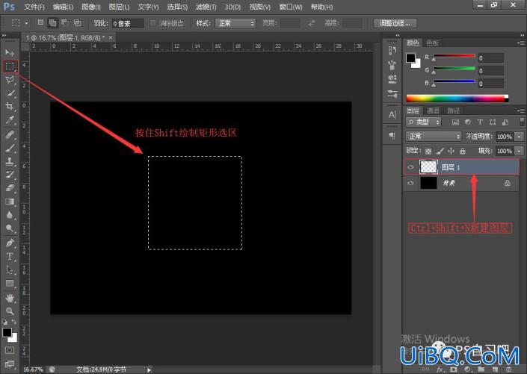Select the Crop tool
Image resolution: width=527 pixels, height=374 pixels.
click(10, 107)
